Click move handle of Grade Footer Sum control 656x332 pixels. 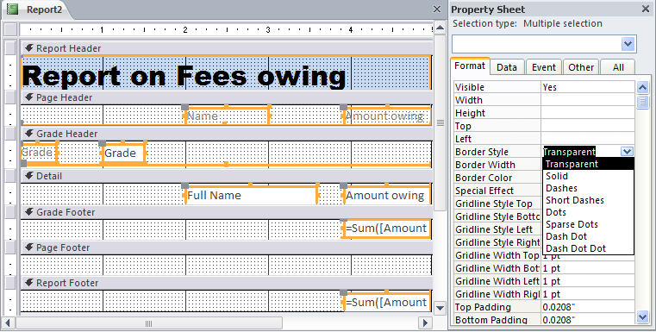click(x=343, y=220)
